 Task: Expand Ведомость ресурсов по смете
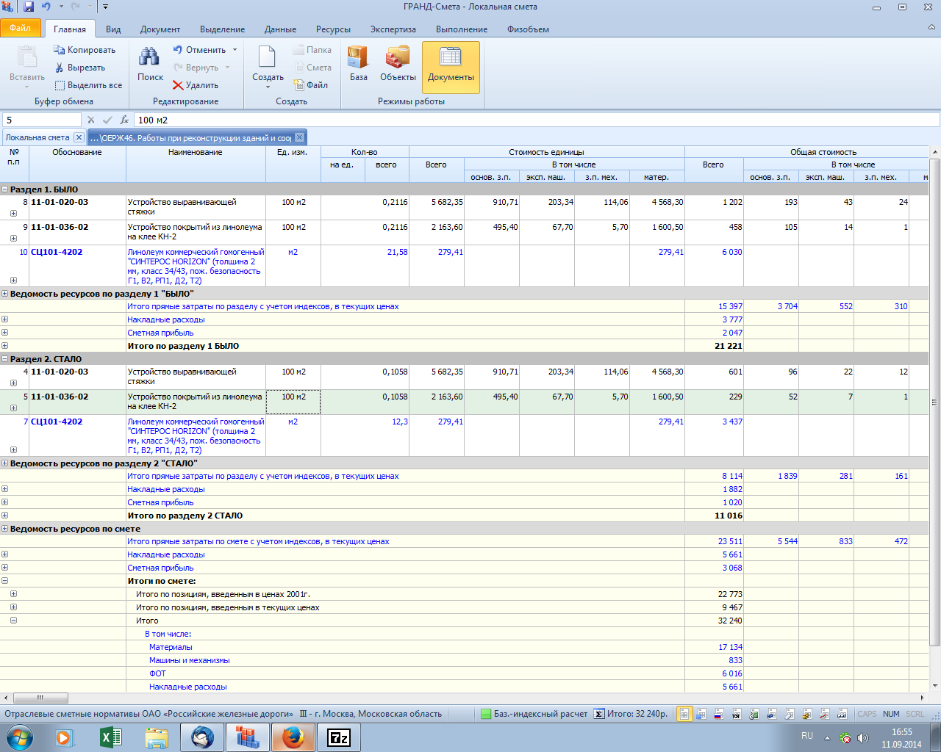tap(5, 529)
